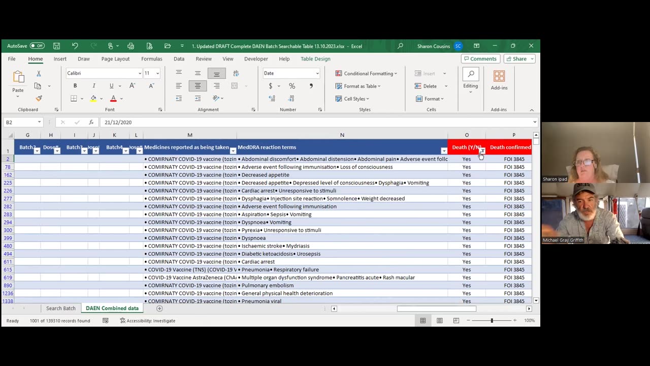Decrease font size with smaller A icon
The height and width of the screenshot is (366, 650).
click(x=151, y=86)
